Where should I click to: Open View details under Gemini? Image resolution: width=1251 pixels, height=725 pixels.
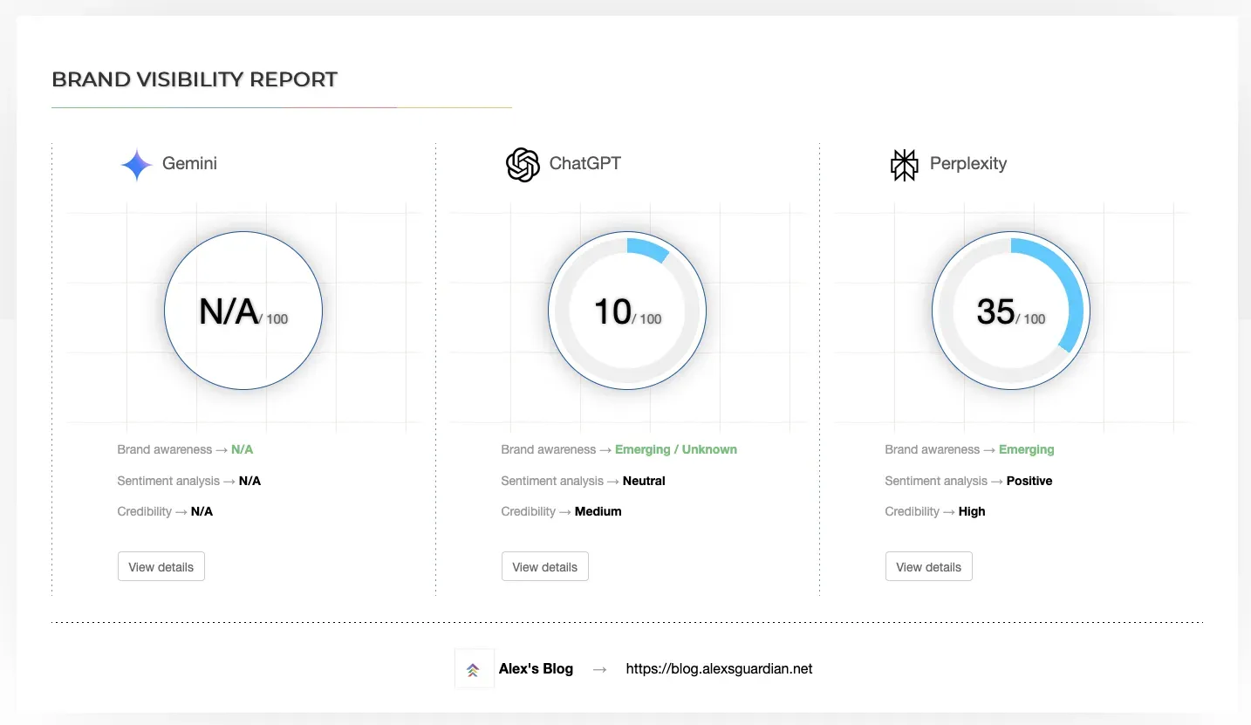(x=161, y=566)
